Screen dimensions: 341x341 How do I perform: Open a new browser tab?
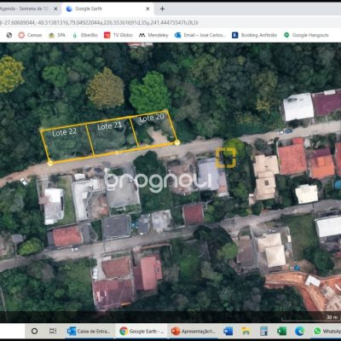(162, 9)
